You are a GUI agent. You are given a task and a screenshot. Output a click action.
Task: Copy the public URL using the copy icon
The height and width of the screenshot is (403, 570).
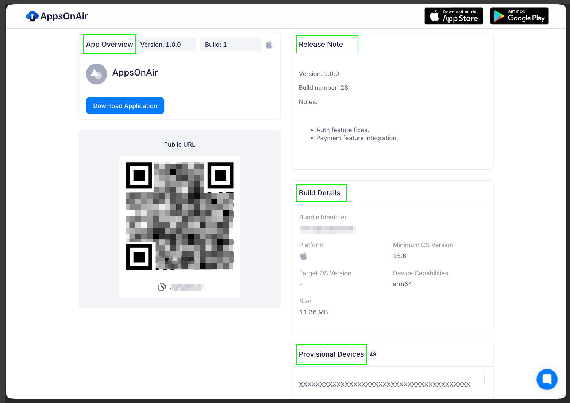tap(162, 287)
